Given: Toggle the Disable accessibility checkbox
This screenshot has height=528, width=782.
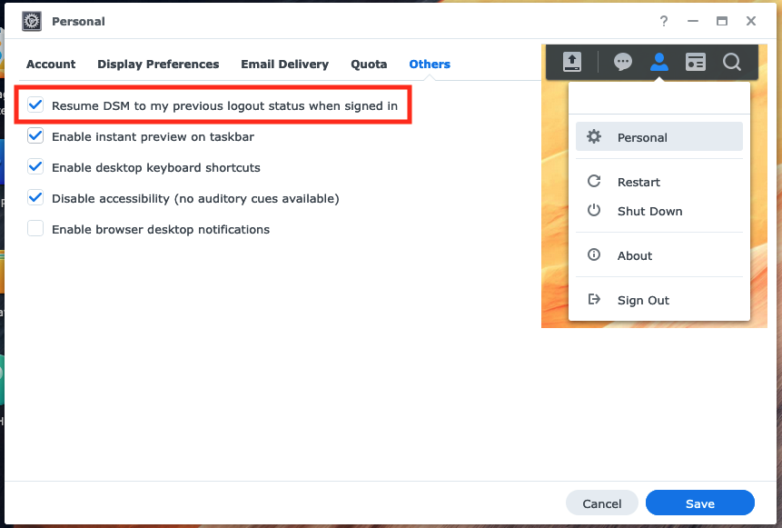Looking at the screenshot, I should [x=35, y=198].
